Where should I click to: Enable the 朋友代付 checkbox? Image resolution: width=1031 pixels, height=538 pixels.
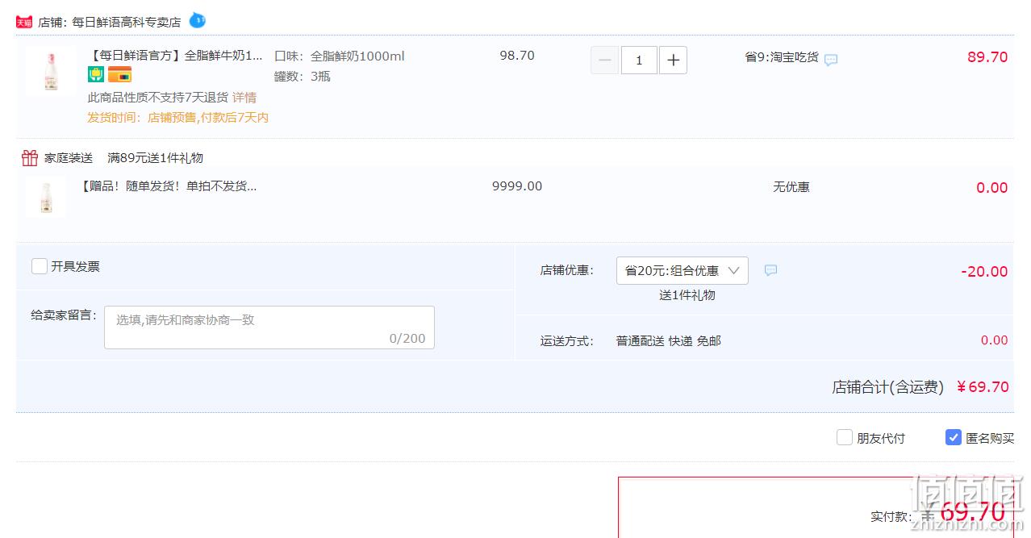(x=845, y=437)
